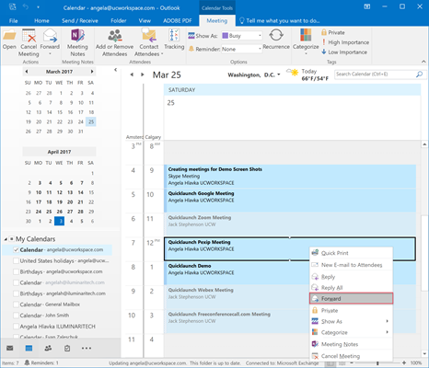The width and height of the screenshot is (429, 368).
Task: Select March 24 in date navigator
Action: tap(81, 121)
